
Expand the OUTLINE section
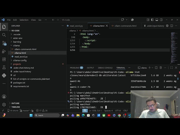click(15, 103)
